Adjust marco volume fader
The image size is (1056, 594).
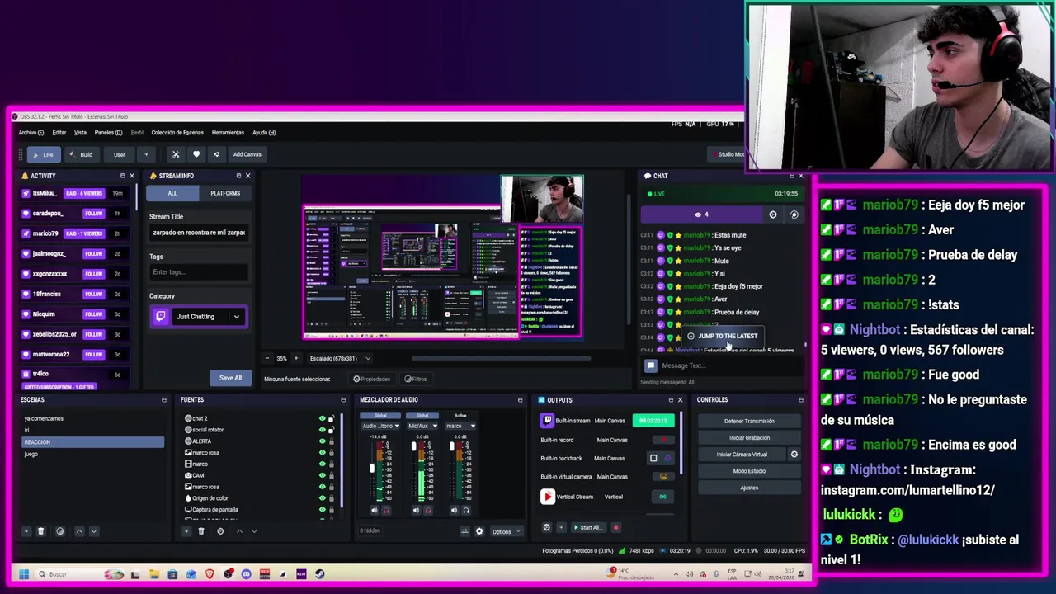coord(451,447)
